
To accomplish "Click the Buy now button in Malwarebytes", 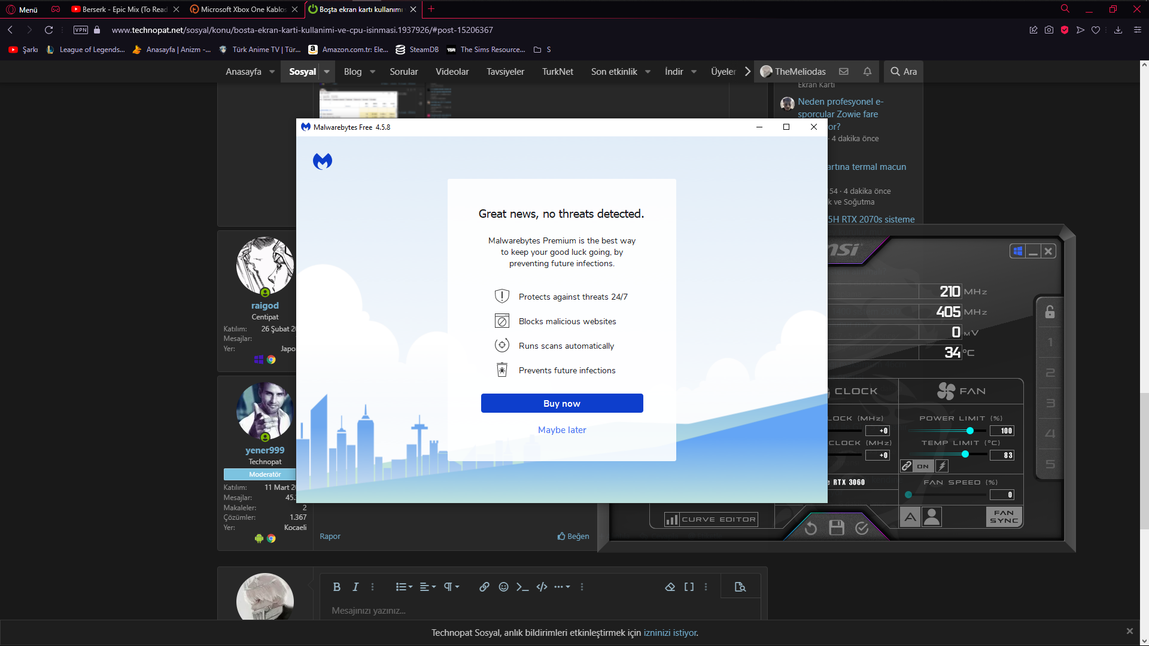I will pos(562,403).
